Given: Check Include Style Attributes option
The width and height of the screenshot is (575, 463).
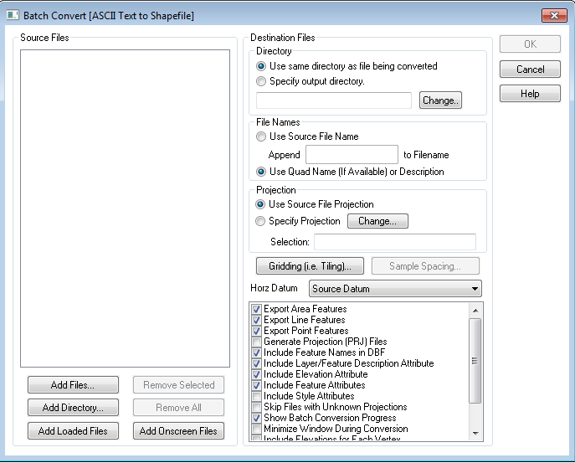Looking at the screenshot, I should 257,396.
